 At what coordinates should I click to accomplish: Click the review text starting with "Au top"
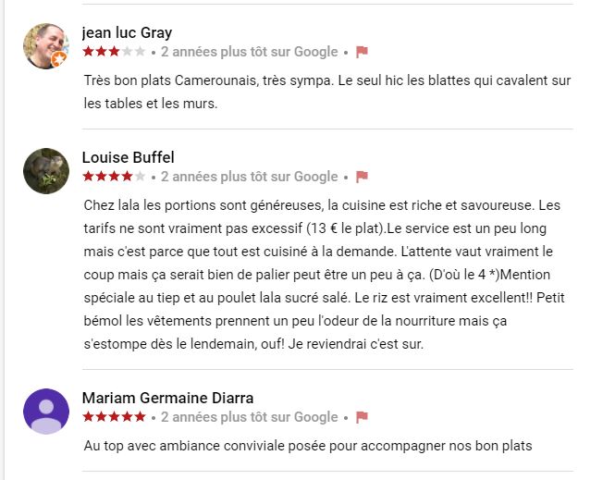[x=308, y=446]
